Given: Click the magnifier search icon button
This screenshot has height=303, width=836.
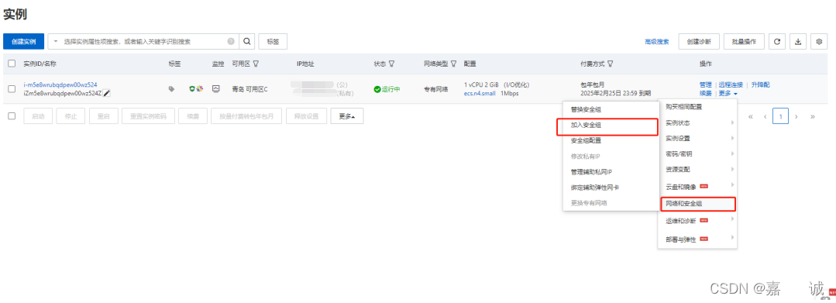Looking at the screenshot, I should 246,41.
